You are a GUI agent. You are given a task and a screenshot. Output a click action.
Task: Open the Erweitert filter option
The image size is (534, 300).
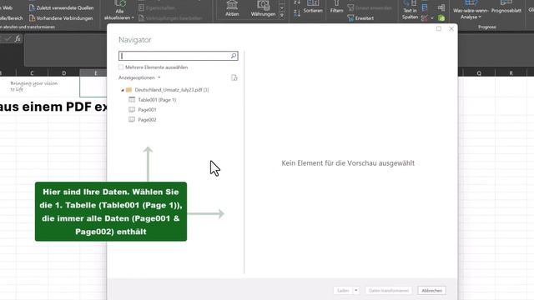click(360, 18)
